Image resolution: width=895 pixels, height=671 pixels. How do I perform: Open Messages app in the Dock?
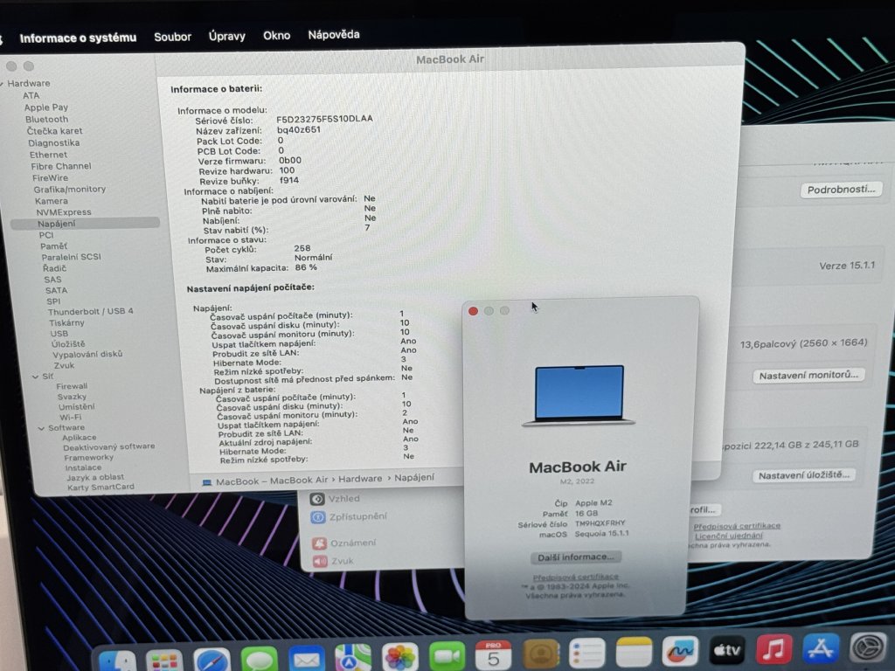point(259,660)
